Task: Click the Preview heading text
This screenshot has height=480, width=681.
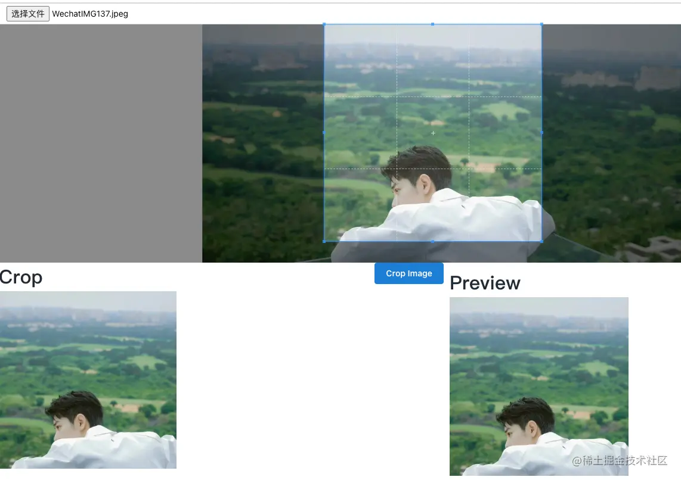Action: point(485,283)
